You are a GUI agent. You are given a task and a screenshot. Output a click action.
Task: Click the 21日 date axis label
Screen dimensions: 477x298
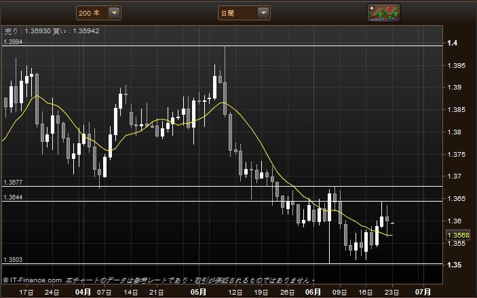[x=157, y=293]
